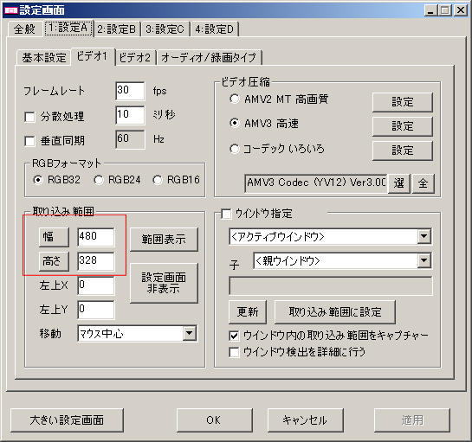Click the 設定 button for AMV3 高速
The width and height of the screenshot is (472, 442).
point(402,126)
